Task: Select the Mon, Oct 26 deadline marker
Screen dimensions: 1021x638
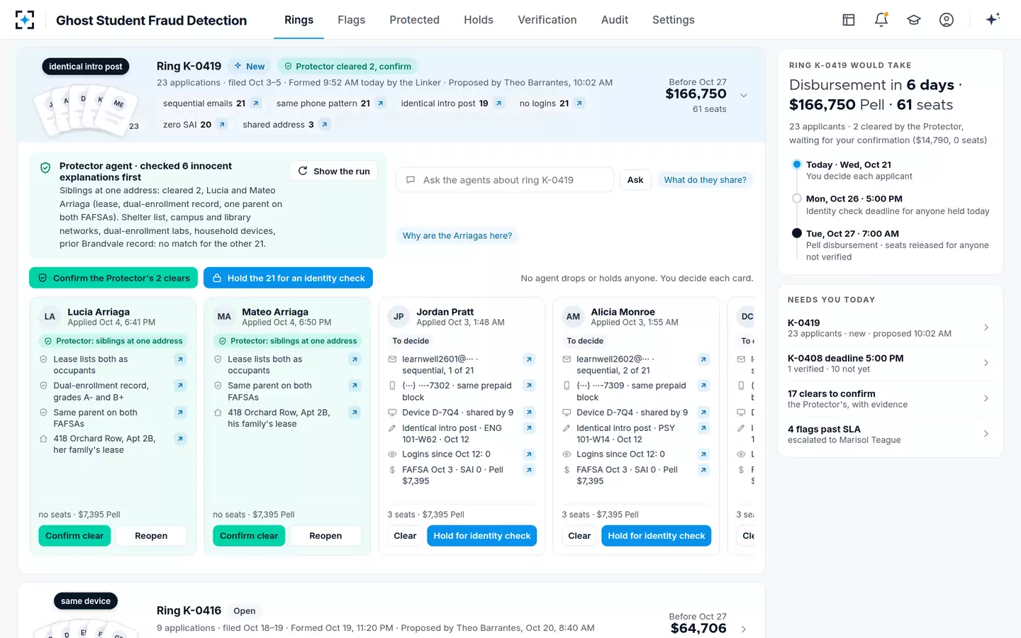Action: pyautogui.click(x=797, y=199)
